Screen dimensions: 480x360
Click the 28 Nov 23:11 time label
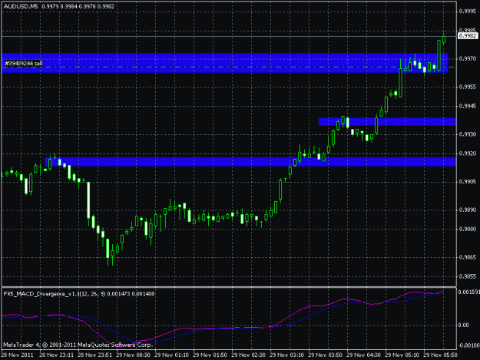[x=57, y=355]
